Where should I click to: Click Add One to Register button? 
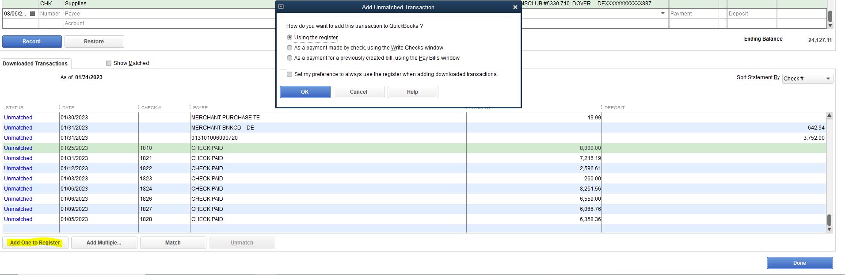click(35, 243)
